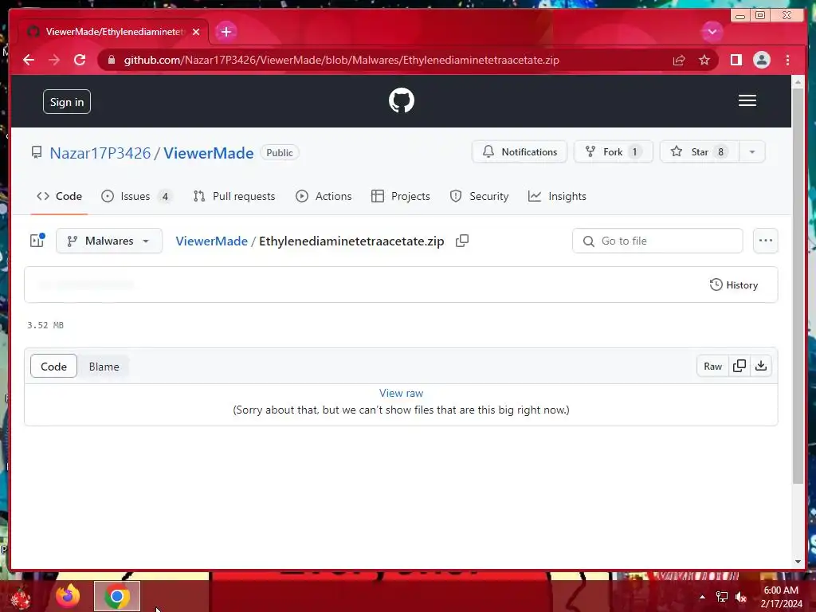View the file History
The width and height of the screenshot is (816, 612).
pyautogui.click(x=734, y=284)
